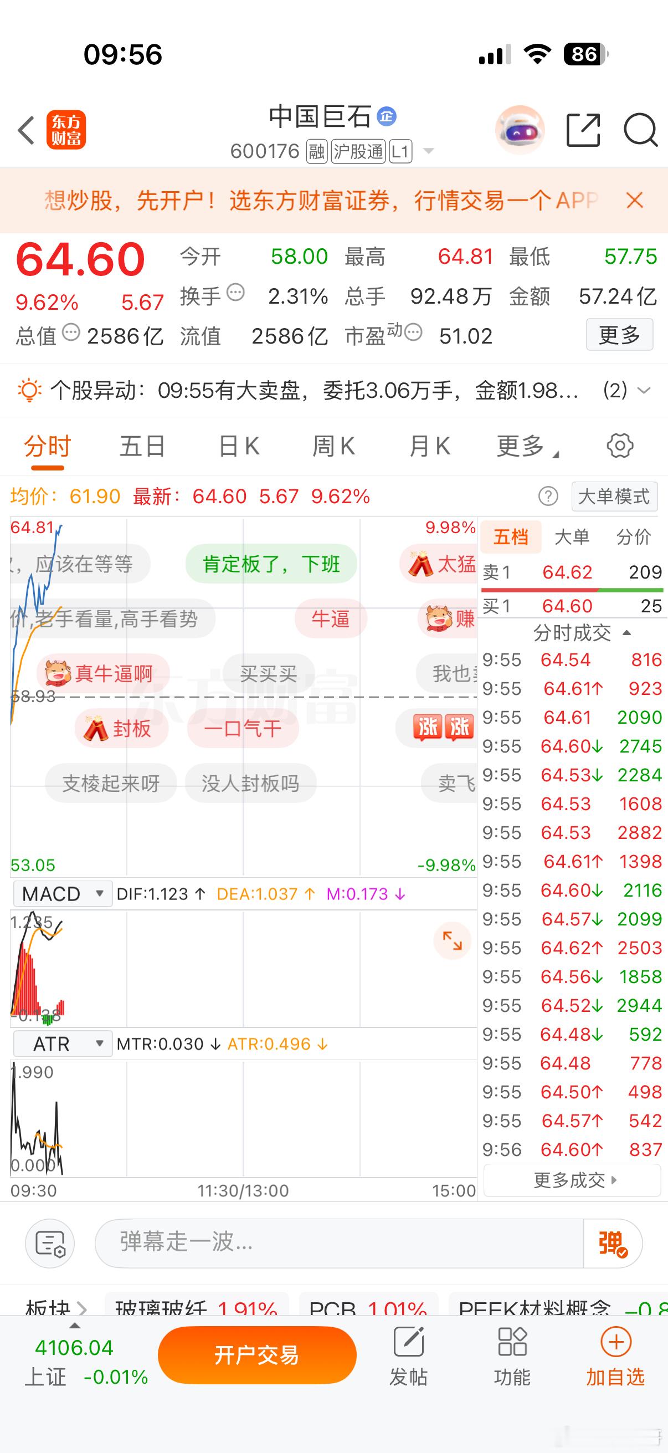
Task: Tap the 封板 firecracker bullet comment
Action: 121,728
